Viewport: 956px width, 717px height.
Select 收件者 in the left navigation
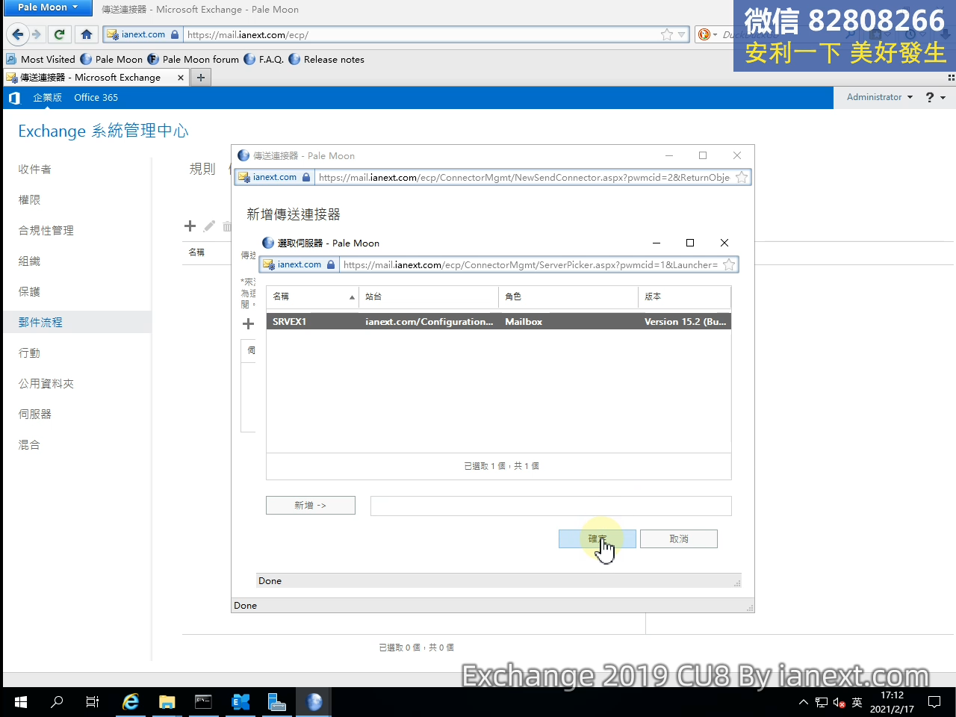coord(35,170)
